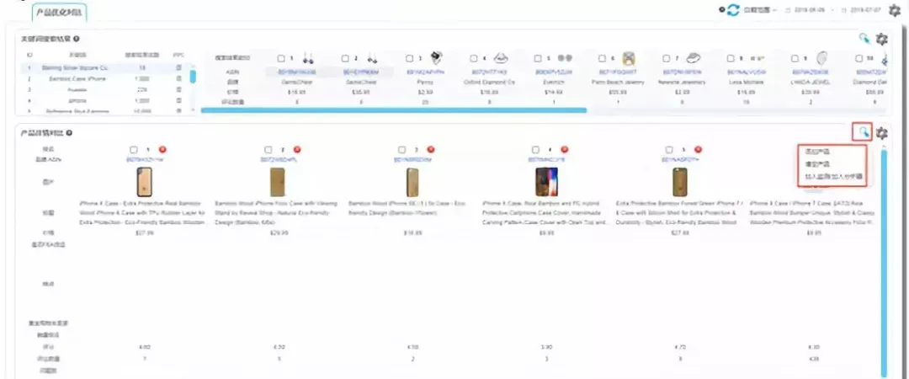Viewport: 909px width, 379px height.
Task: Switch to the product optimization comparison tab
Action: click(x=59, y=12)
